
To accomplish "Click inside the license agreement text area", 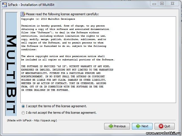I will tap(98, 60).
